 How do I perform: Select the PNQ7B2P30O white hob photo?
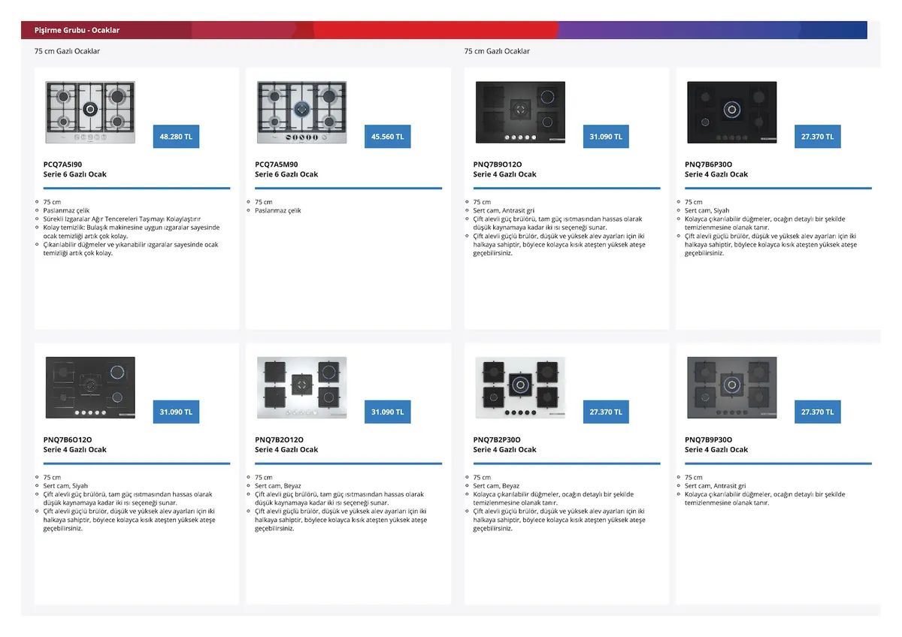[520, 388]
